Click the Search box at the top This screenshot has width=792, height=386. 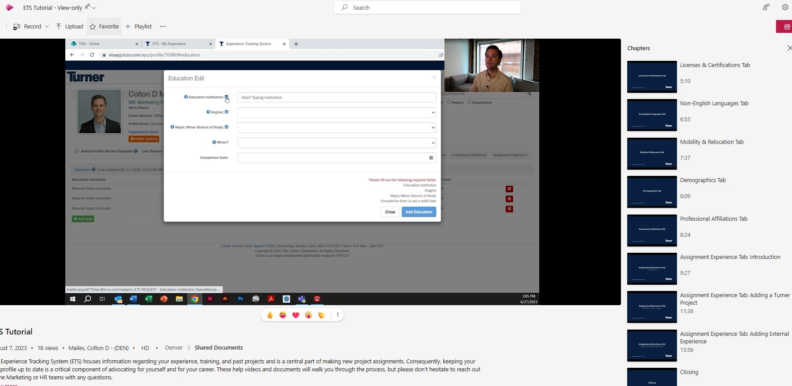[427, 8]
